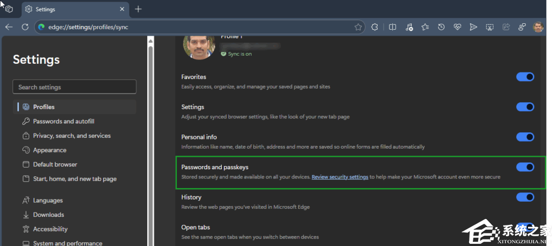The height and width of the screenshot is (246, 554).
Task: Disable Passwords and passkeys sync
Action: pyautogui.click(x=525, y=167)
